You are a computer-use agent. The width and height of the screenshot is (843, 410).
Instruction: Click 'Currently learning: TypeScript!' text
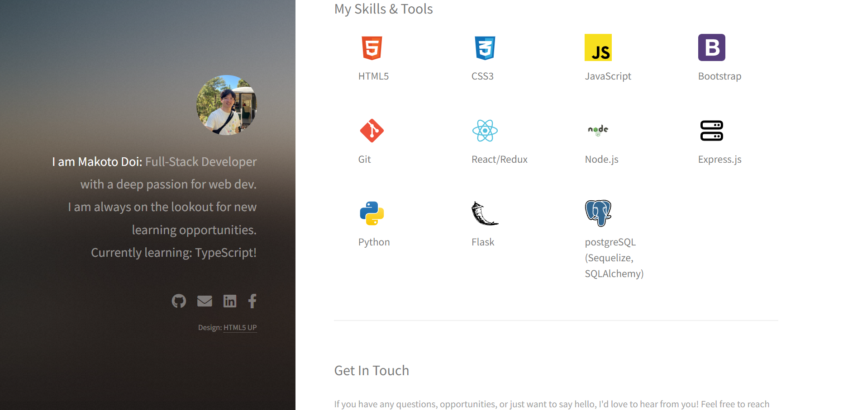[174, 252]
